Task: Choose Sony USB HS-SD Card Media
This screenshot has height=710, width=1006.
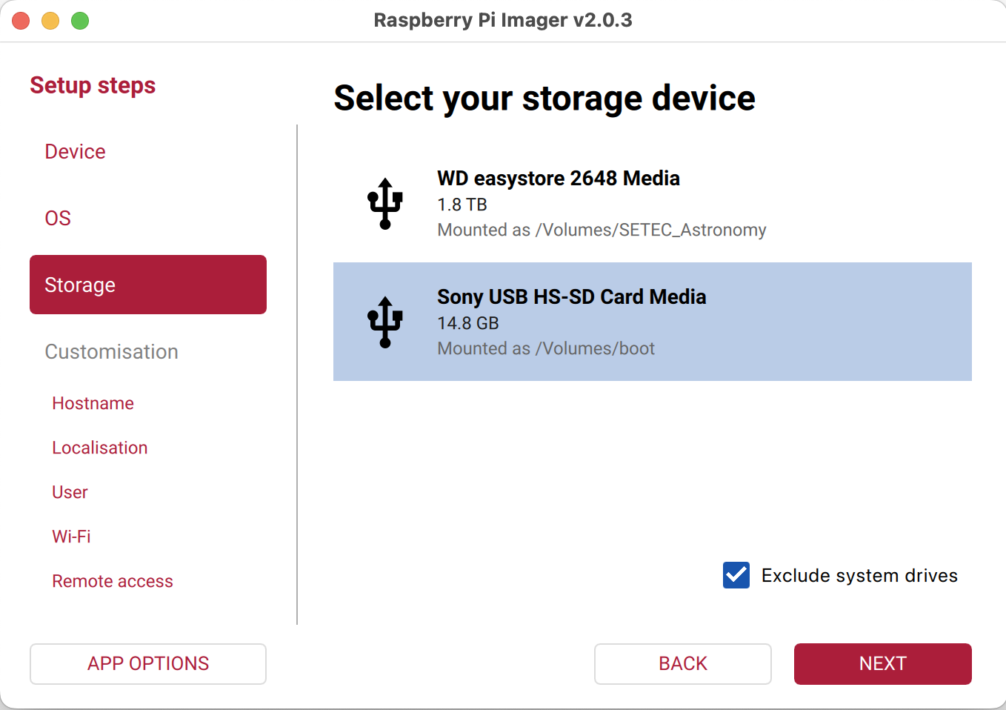Action: [652, 322]
